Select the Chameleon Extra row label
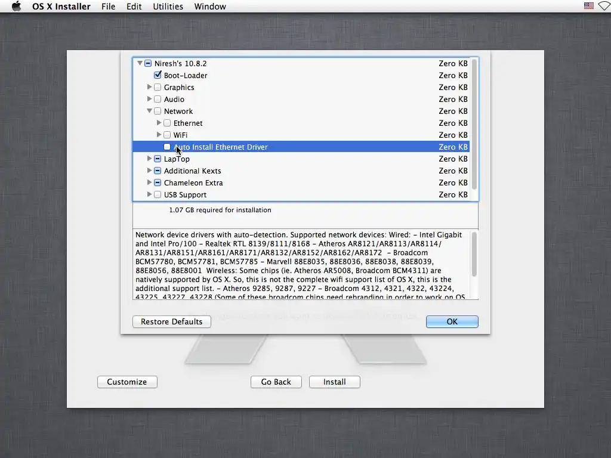The image size is (611, 458). tap(193, 182)
